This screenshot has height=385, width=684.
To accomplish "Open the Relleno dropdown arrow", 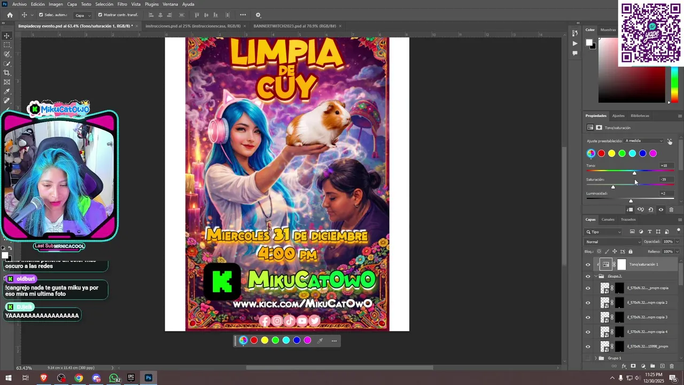I will click(x=678, y=251).
